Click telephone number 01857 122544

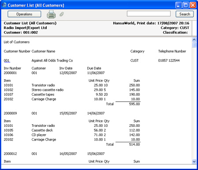(x=169, y=60)
